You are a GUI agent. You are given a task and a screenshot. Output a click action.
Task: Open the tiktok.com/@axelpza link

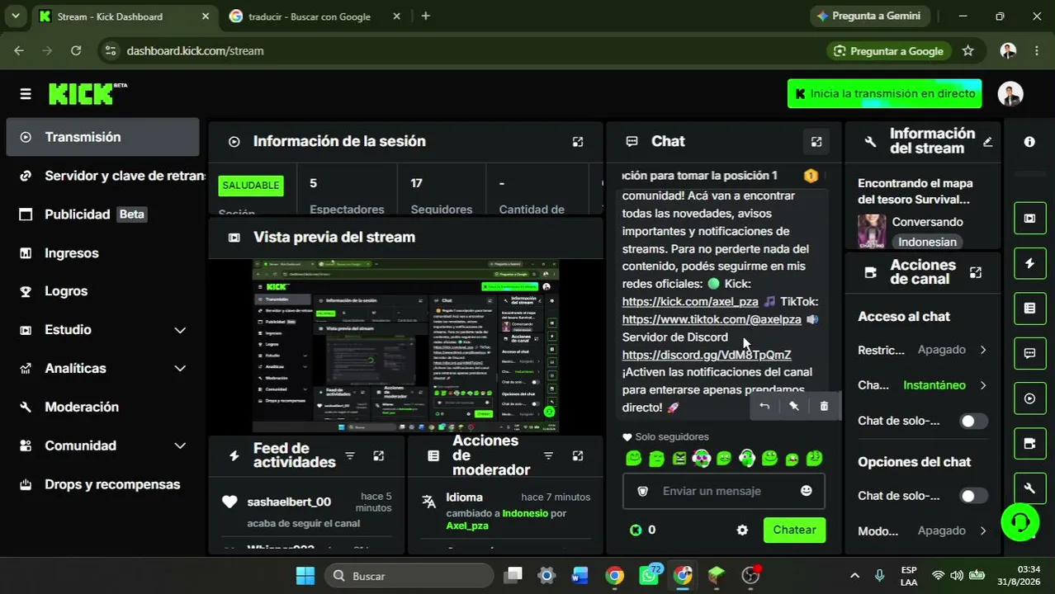click(x=712, y=319)
